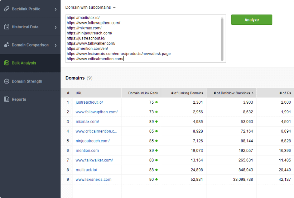Open the Reports section
Screen dimensions: 294x198
coord(30,99)
